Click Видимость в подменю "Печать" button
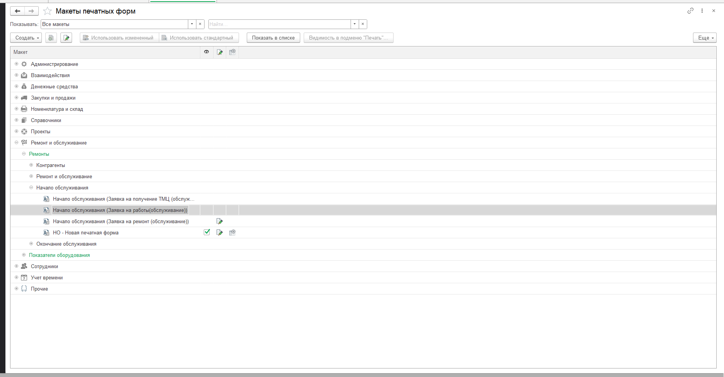 (x=349, y=38)
